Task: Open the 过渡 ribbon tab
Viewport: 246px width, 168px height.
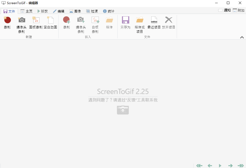Action: pyautogui.click(x=92, y=11)
